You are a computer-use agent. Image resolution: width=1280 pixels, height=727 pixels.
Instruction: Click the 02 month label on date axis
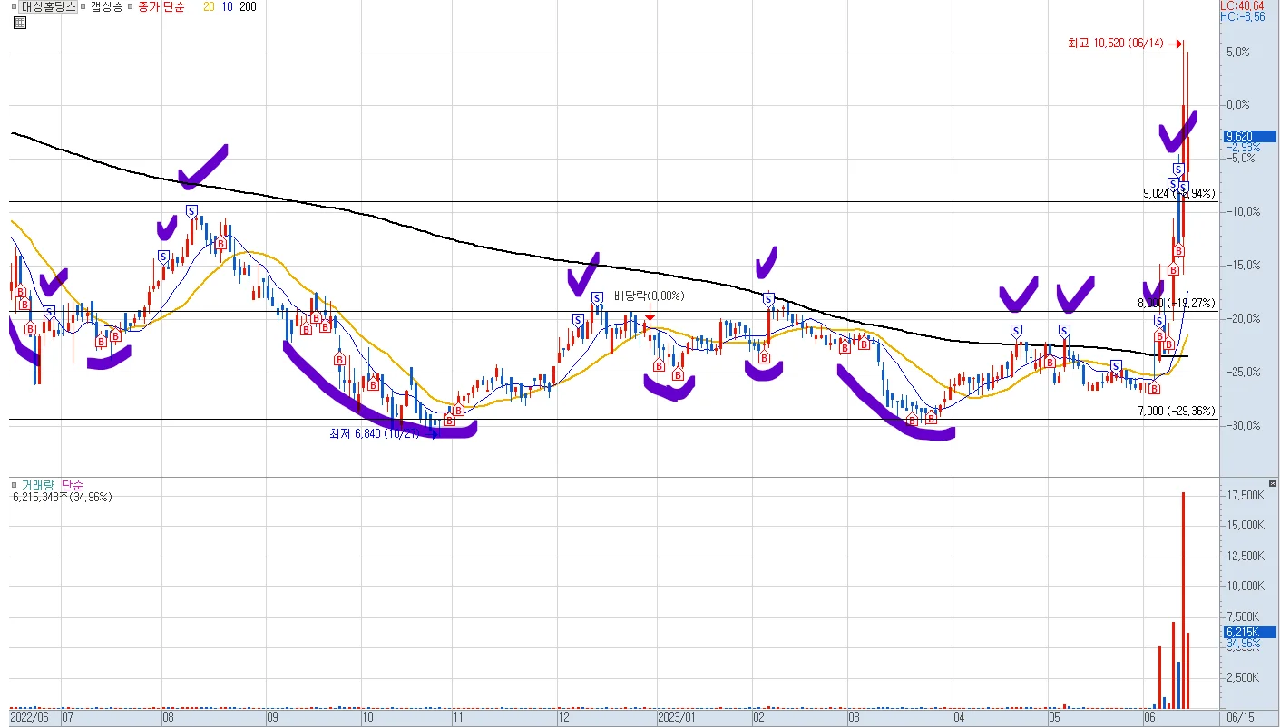[x=758, y=717]
